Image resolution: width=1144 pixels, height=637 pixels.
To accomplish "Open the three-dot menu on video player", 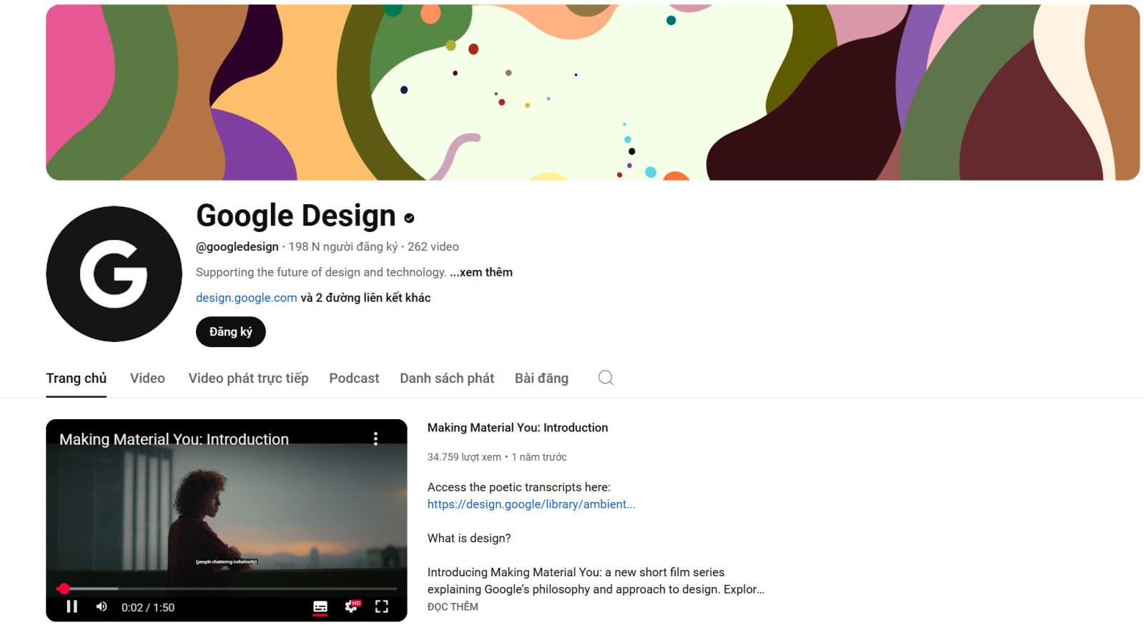I will 375,438.
